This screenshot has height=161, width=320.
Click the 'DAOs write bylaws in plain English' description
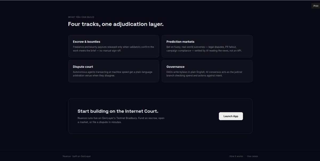coord(204,74)
